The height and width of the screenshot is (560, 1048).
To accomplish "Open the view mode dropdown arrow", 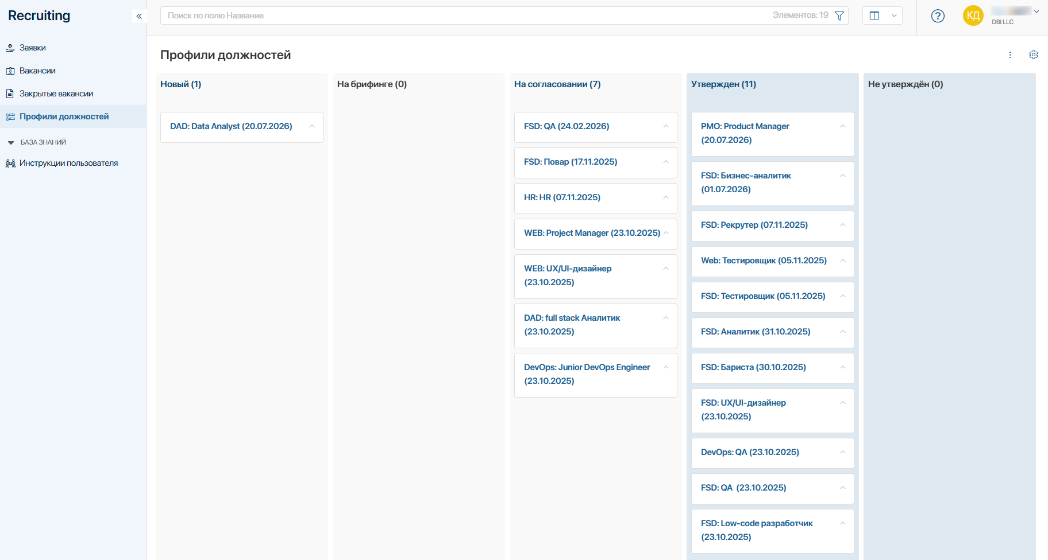I will click(x=894, y=15).
